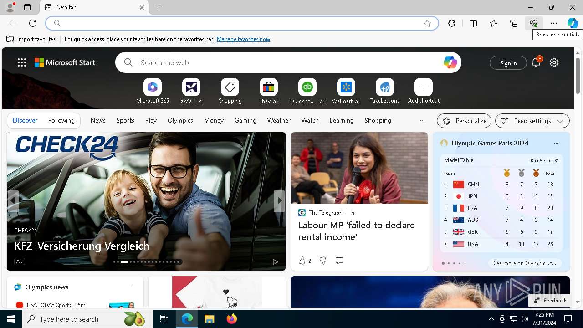
Task: Click the Search the web field
Action: [x=288, y=62]
